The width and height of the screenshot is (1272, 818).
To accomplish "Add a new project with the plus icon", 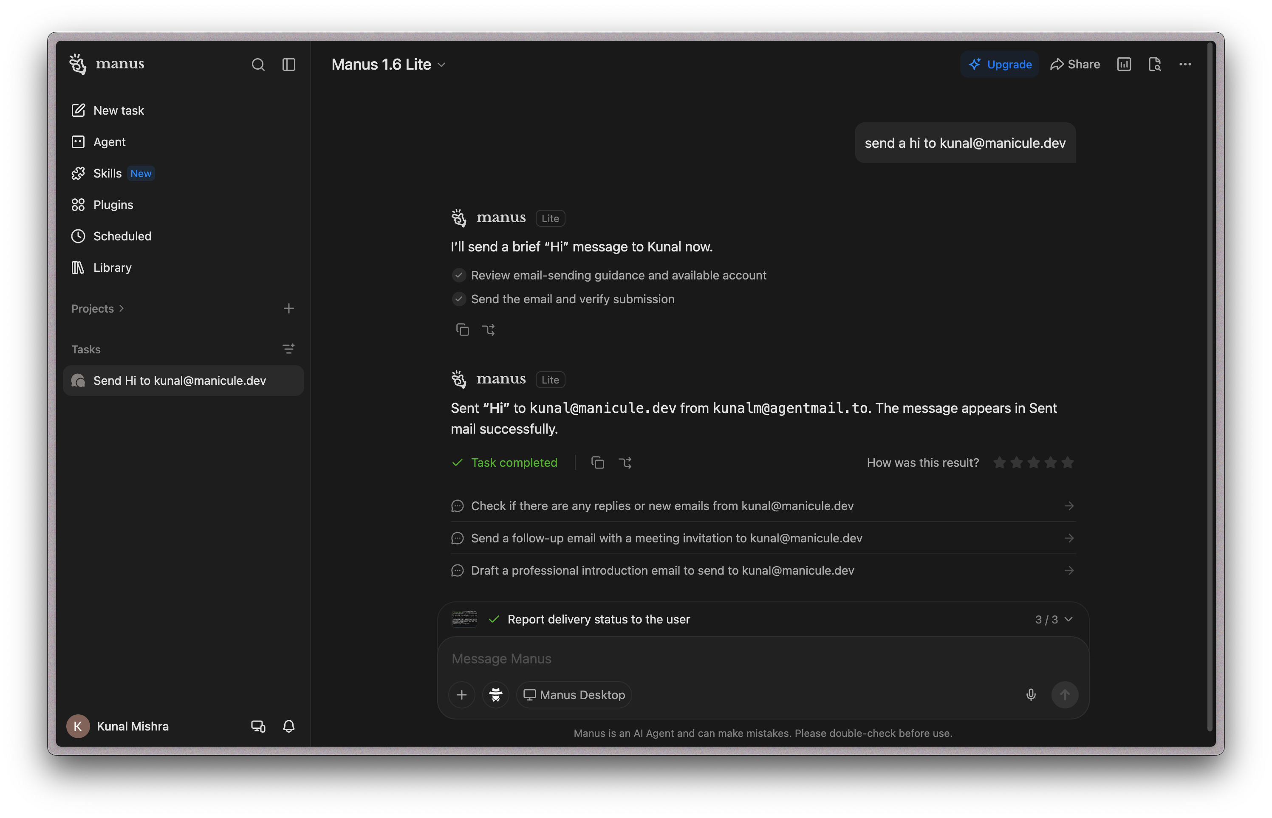I will (288, 309).
